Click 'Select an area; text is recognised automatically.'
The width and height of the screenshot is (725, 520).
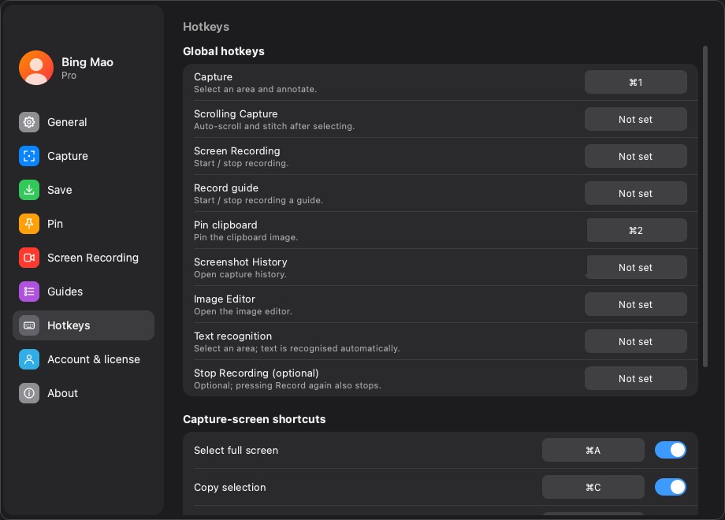tap(297, 348)
